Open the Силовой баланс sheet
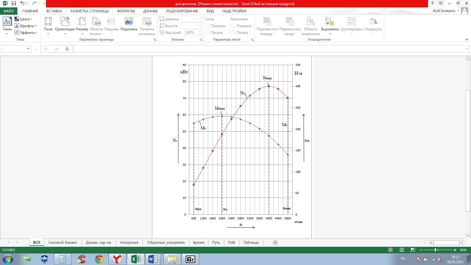The width and height of the screenshot is (471, 265). (x=63, y=243)
